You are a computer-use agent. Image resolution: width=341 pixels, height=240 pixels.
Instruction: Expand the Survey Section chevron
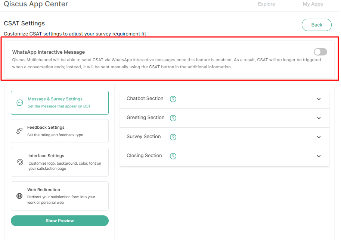click(x=319, y=137)
